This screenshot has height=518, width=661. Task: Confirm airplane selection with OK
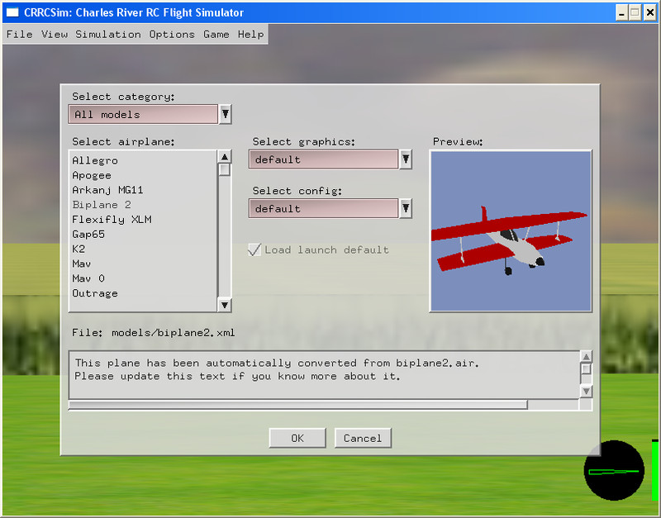[297, 439]
